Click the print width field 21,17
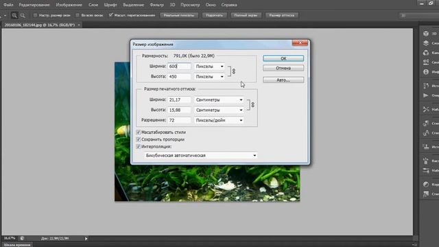Screen dimensions: 439x247 [x=179, y=99]
